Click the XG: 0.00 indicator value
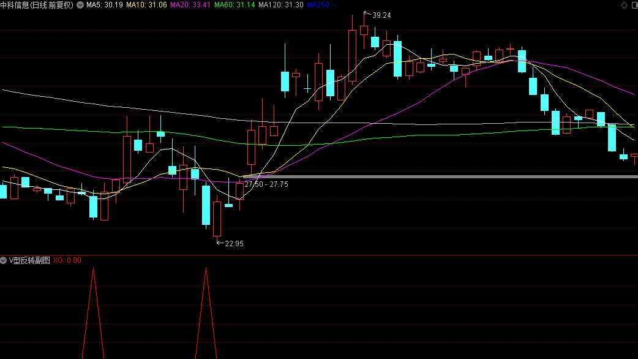The width and height of the screenshot is (638, 359). tap(67, 260)
